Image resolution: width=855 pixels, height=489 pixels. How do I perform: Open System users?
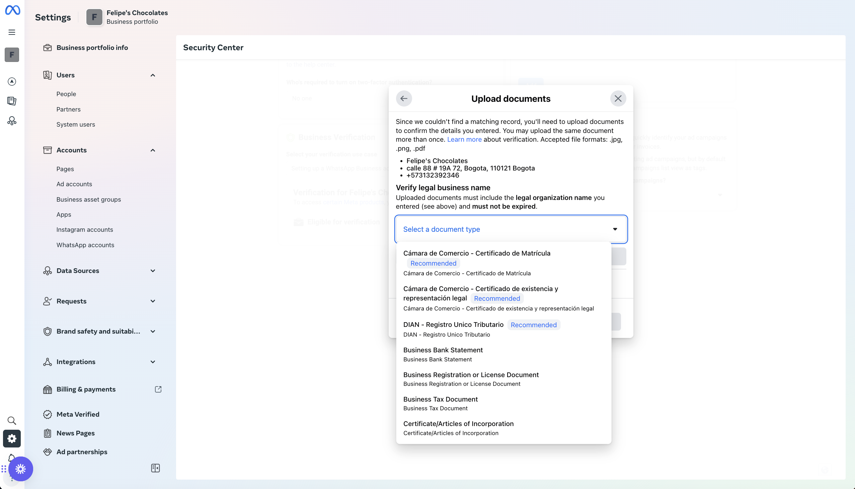76,124
